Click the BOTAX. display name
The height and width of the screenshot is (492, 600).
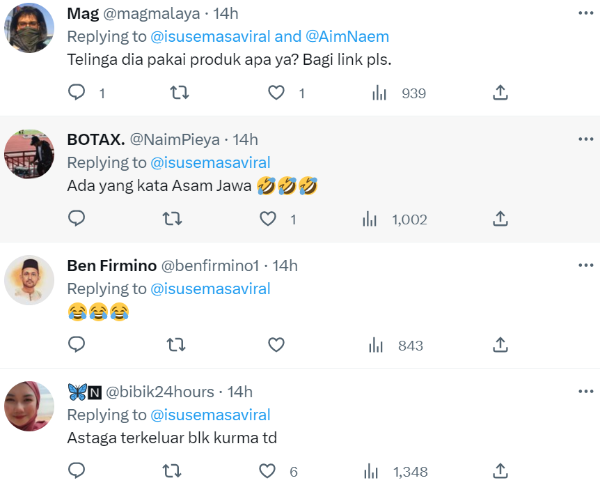[x=96, y=139]
